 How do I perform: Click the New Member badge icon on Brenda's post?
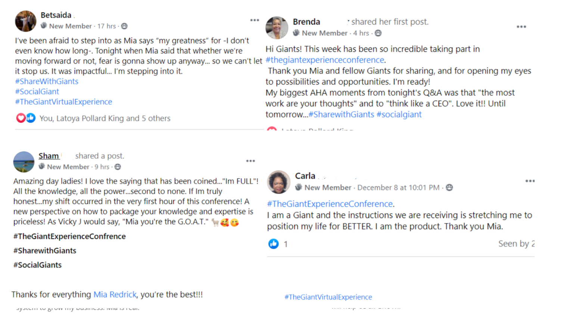coord(296,33)
